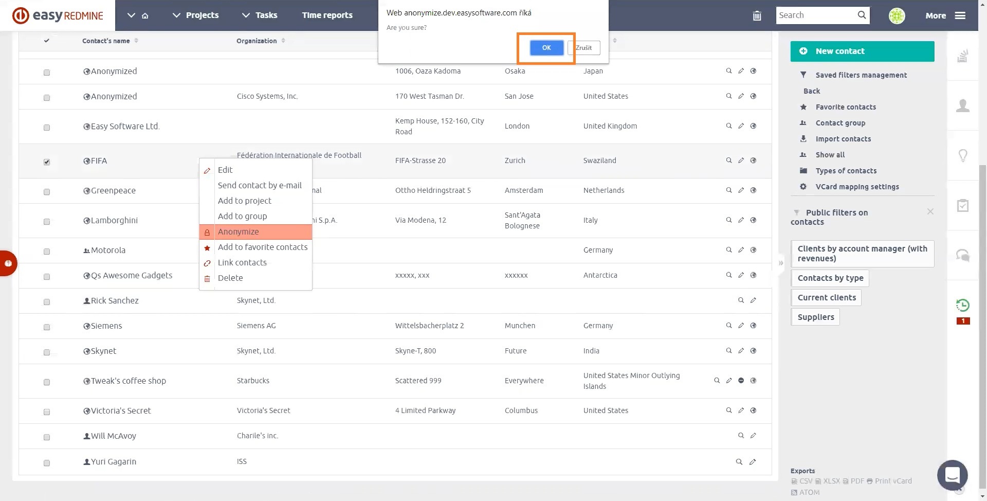Open Time reports in the top bar
The height and width of the screenshot is (501, 987).
[x=327, y=15]
